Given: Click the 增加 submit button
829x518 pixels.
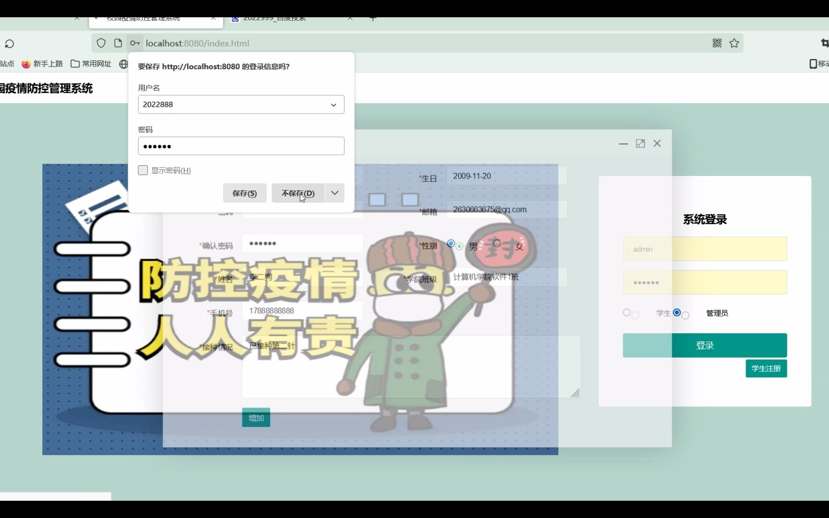Looking at the screenshot, I should (x=256, y=418).
